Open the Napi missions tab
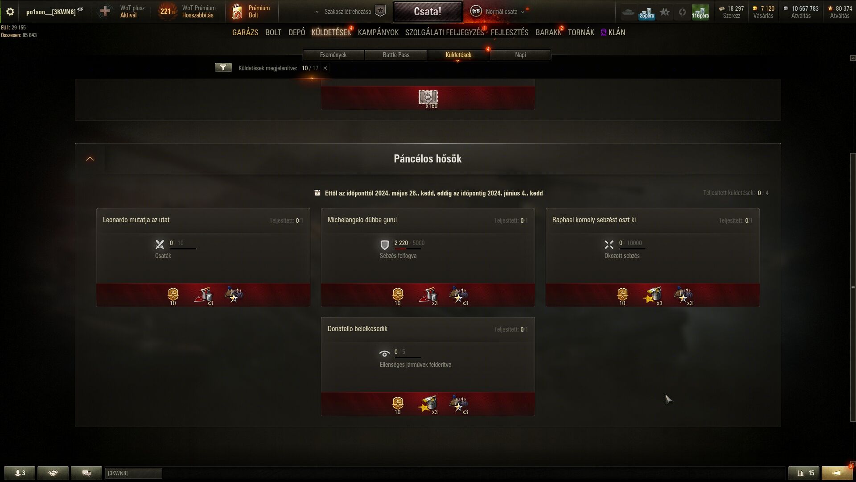 520,55
